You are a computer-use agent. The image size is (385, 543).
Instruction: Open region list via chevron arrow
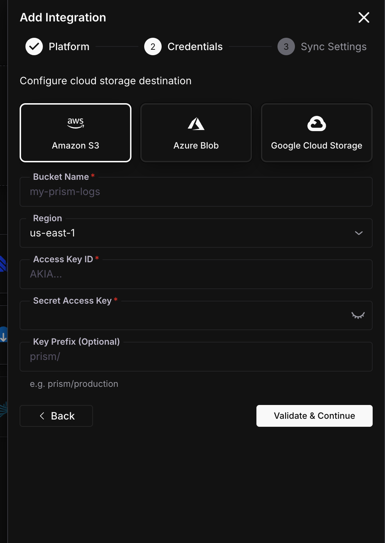coord(359,233)
